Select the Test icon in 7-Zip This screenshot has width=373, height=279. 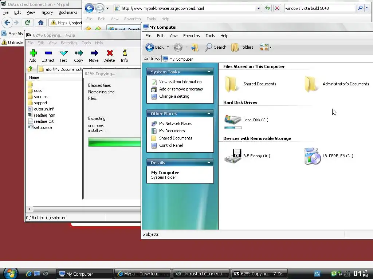tap(63, 53)
